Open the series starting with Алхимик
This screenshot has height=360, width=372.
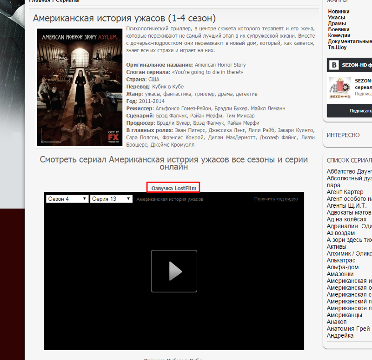point(349,253)
